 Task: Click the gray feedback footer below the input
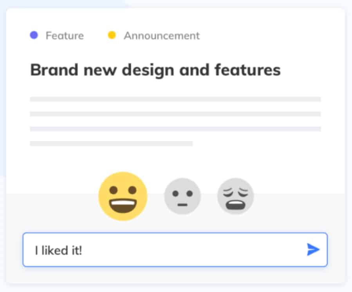[175, 275]
